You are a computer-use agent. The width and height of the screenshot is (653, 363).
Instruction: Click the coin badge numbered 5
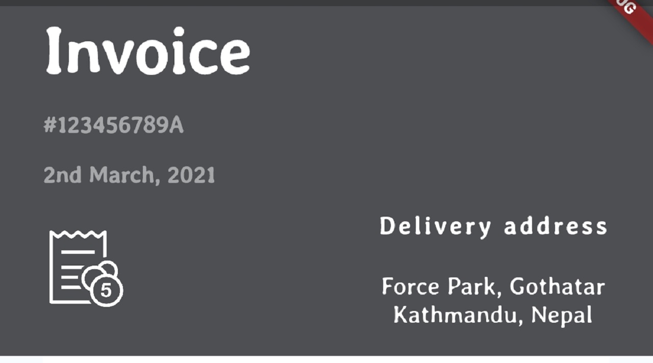point(106,290)
